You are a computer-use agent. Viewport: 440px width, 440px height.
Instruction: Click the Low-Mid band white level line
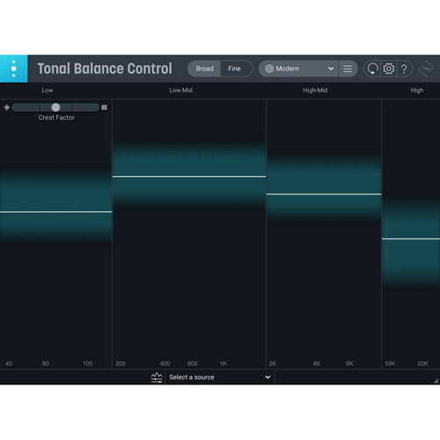tap(189, 177)
